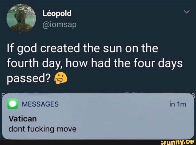Click the "in 1m" notification timestamp

coord(178,104)
